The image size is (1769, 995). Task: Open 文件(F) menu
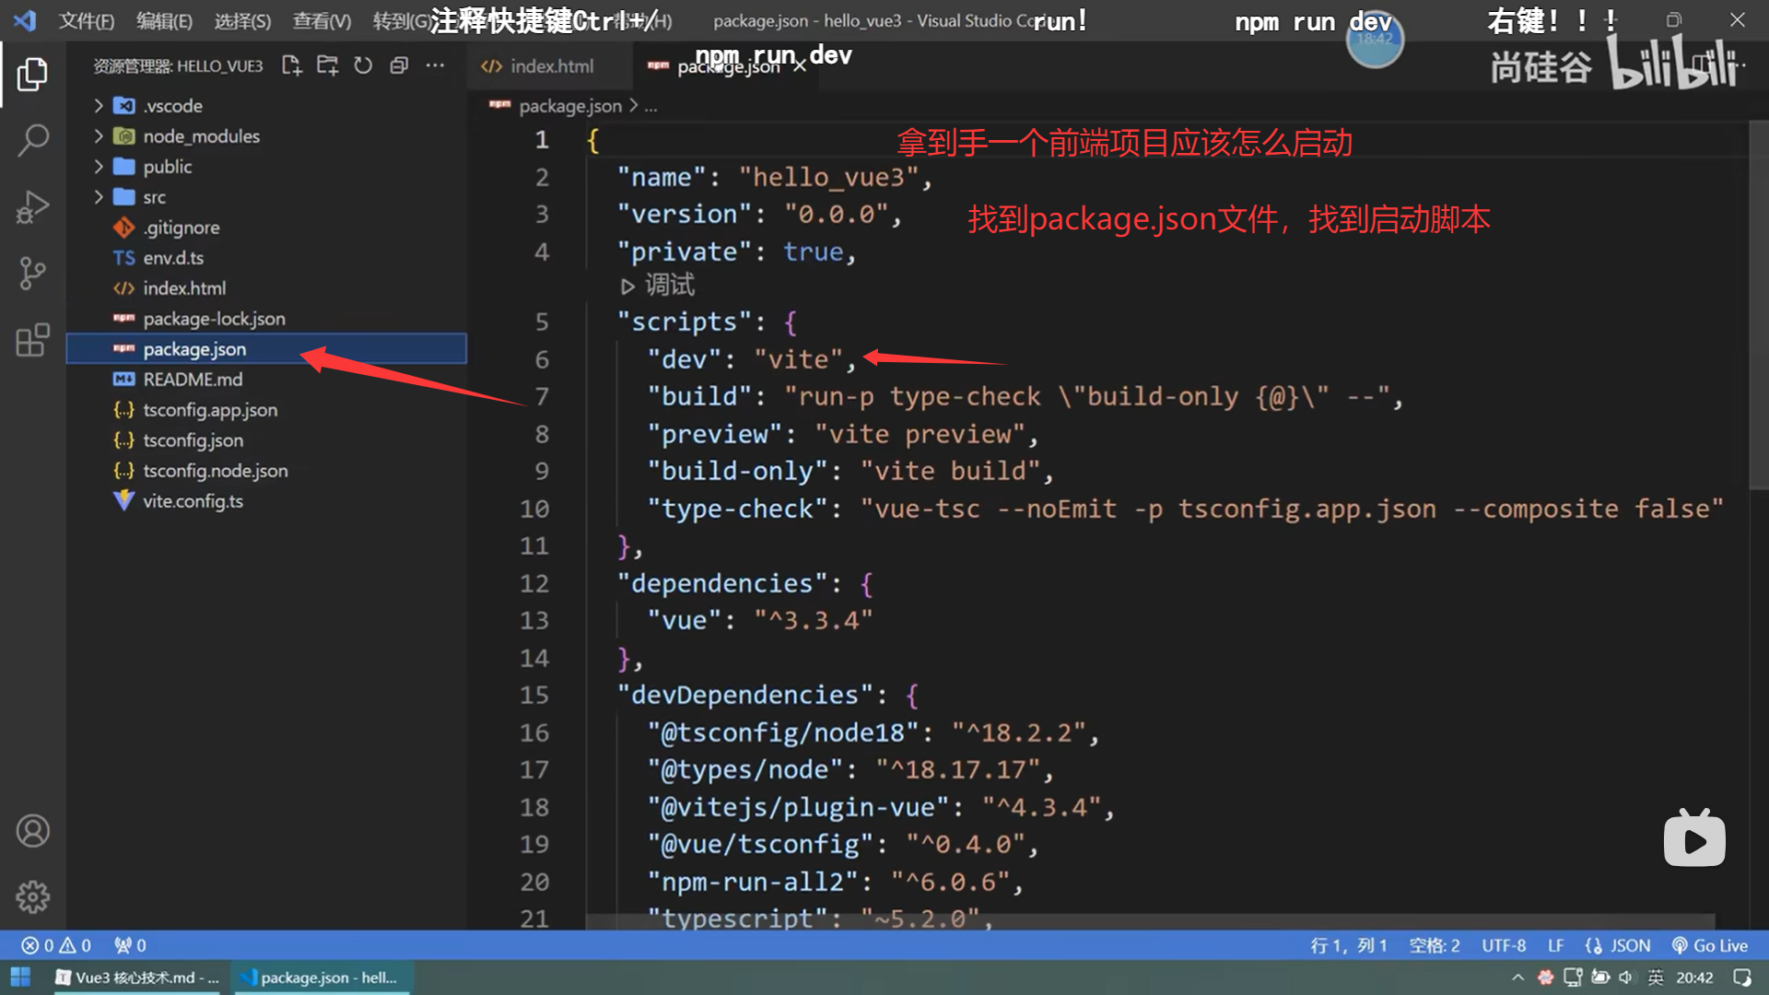pyautogui.click(x=87, y=20)
